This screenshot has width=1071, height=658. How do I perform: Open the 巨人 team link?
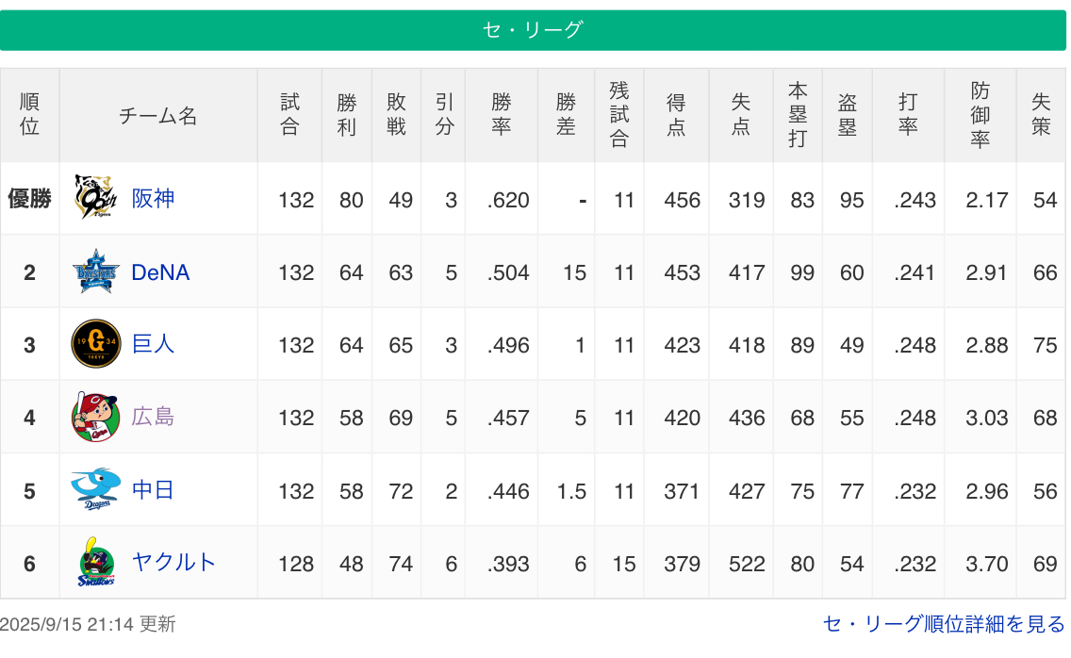coord(153,344)
